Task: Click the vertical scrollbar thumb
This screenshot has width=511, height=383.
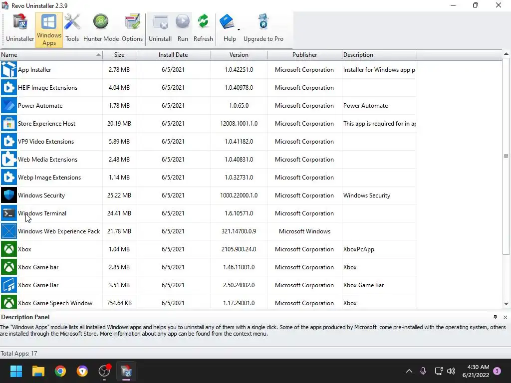Action: tap(506, 156)
